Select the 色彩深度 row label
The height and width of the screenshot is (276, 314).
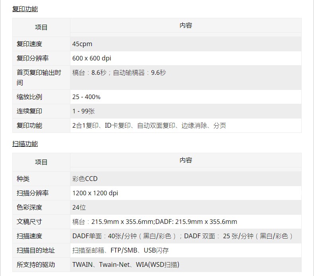point(29,208)
